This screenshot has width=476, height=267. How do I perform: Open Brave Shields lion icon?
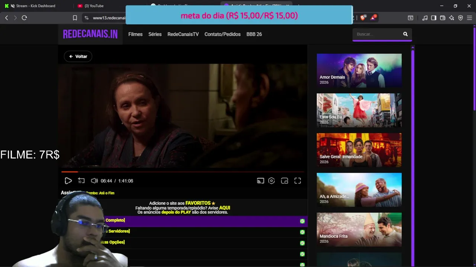tap(363, 17)
